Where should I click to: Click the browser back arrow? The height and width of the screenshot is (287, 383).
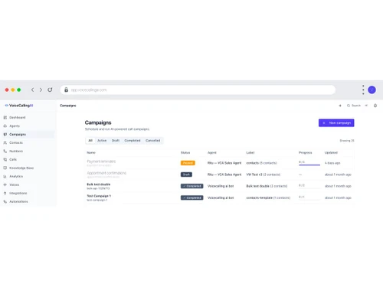(32, 90)
